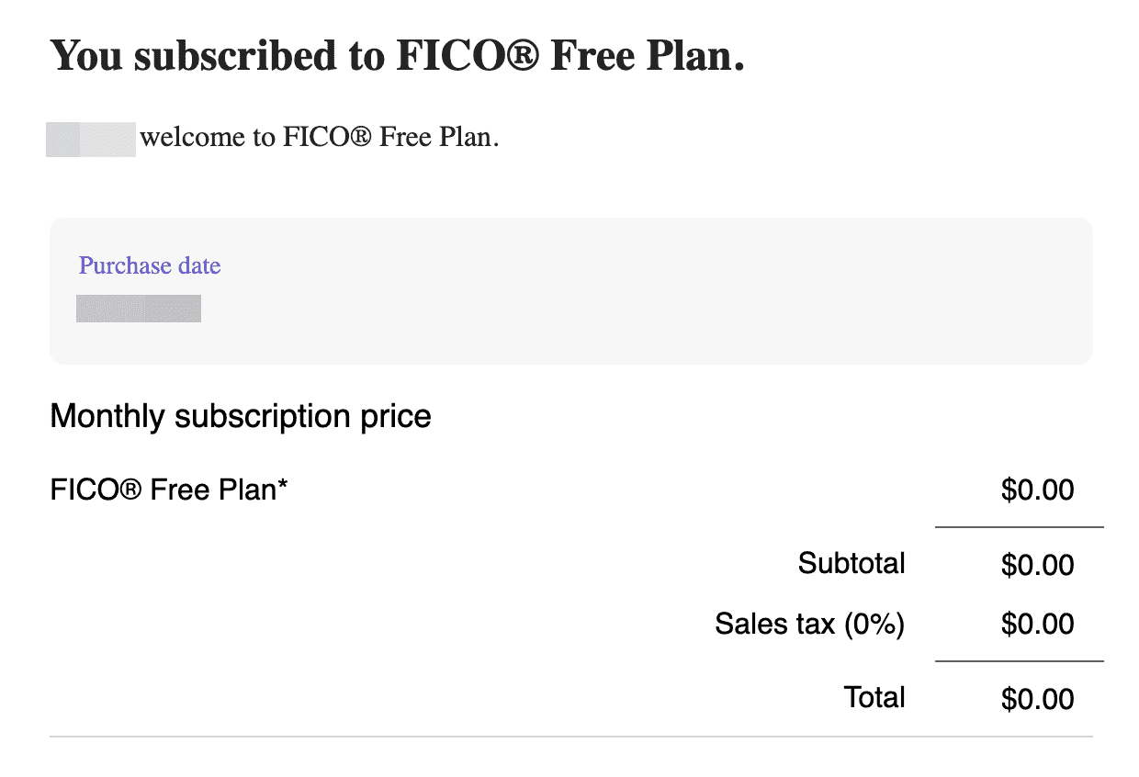The image size is (1139, 777).
Task: Select the Subtotal amount of $0.00
Action: [1037, 564]
